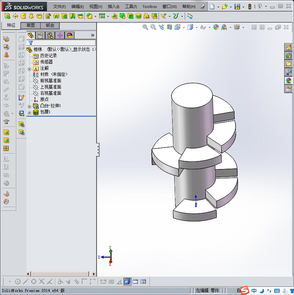The image size is (294, 295).
Task: Toggle the intersection snap icon
Action: [x=42, y=281]
